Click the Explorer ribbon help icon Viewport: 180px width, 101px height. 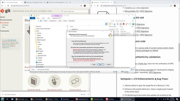coord(134,18)
